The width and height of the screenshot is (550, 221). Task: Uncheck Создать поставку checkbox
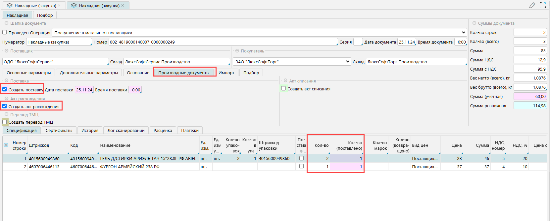click(x=5, y=89)
